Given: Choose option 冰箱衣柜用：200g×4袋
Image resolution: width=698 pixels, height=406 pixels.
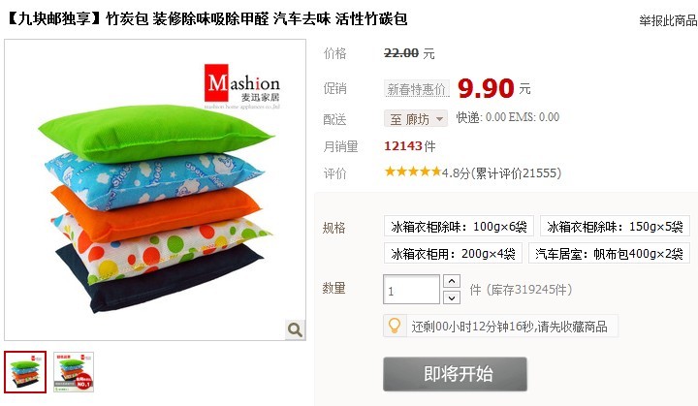Looking at the screenshot, I should pyautogui.click(x=453, y=253).
